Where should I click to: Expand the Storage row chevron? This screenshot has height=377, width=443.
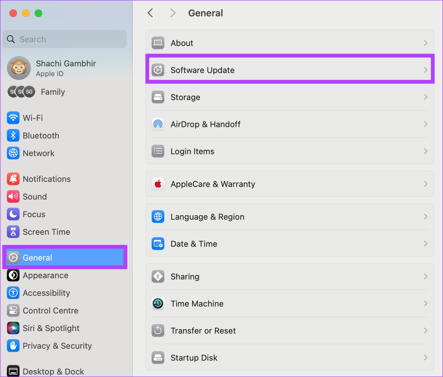click(425, 97)
